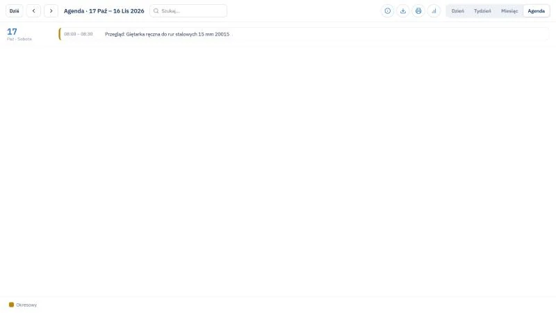Click the print icon
The image size is (556, 313).
(418, 11)
